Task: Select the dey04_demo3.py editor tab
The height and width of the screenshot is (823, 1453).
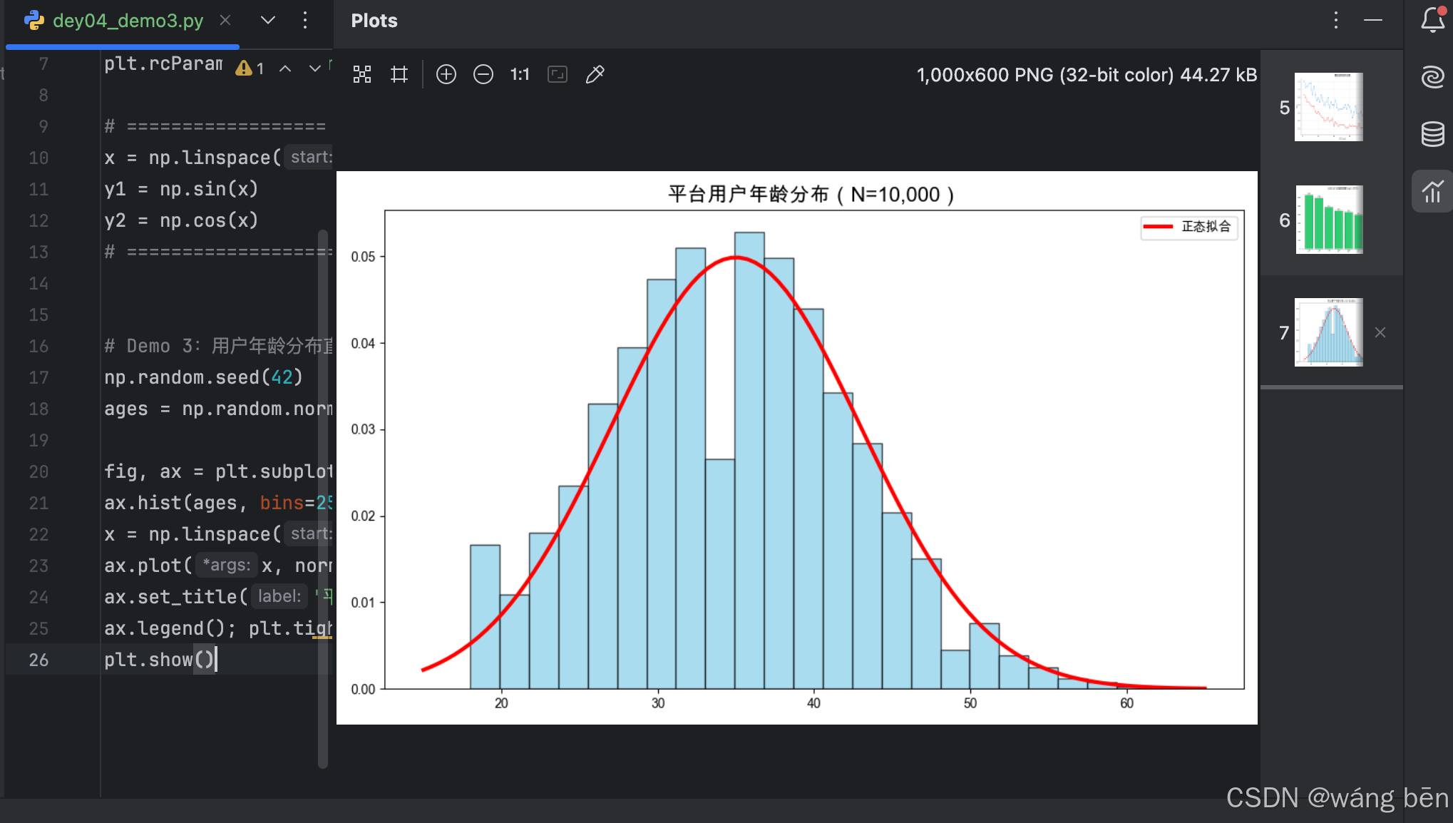Action: [128, 20]
